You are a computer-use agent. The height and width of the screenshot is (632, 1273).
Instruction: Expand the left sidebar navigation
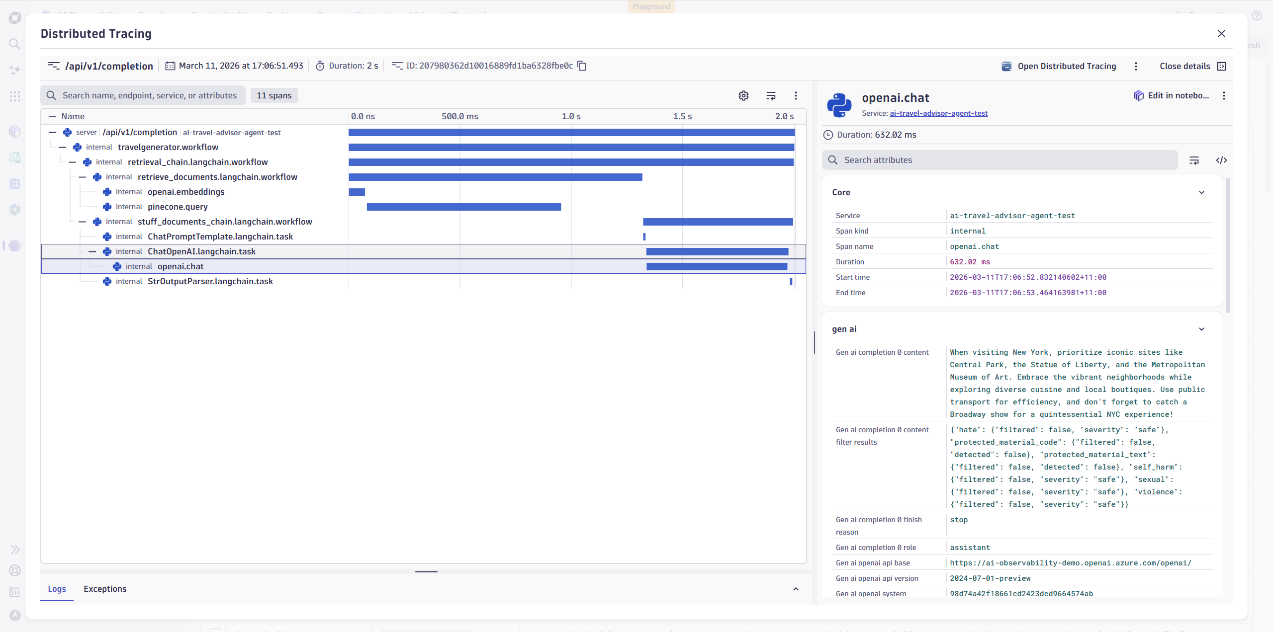click(15, 549)
